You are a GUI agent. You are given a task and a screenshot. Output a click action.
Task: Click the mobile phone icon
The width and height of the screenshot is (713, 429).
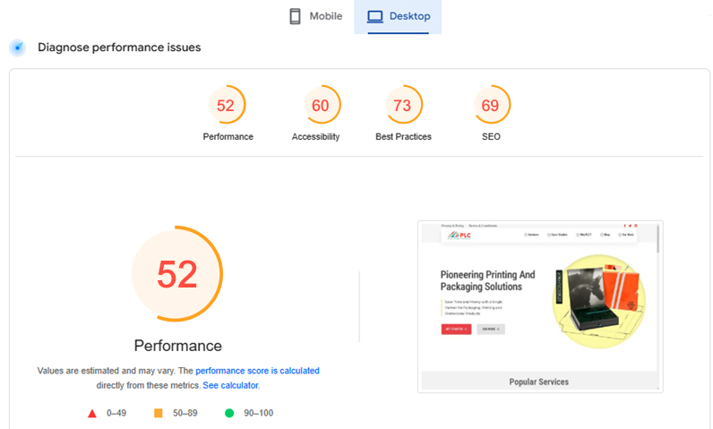295,16
